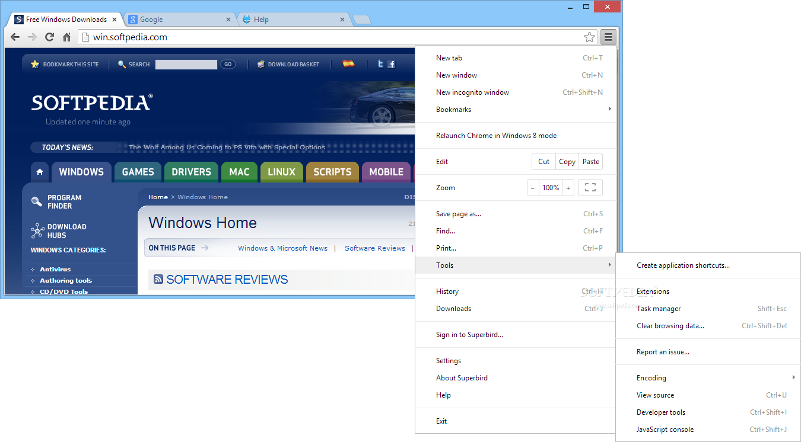Select New window menu item
This screenshot has height=442, width=801.
click(x=516, y=75)
